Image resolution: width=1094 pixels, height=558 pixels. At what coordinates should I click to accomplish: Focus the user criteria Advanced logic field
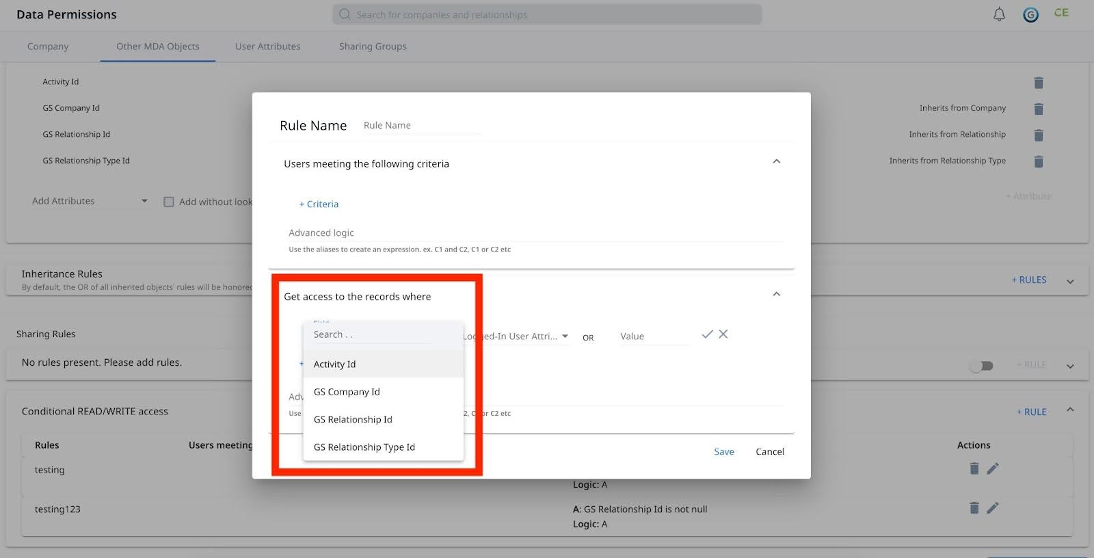click(535, 232)
